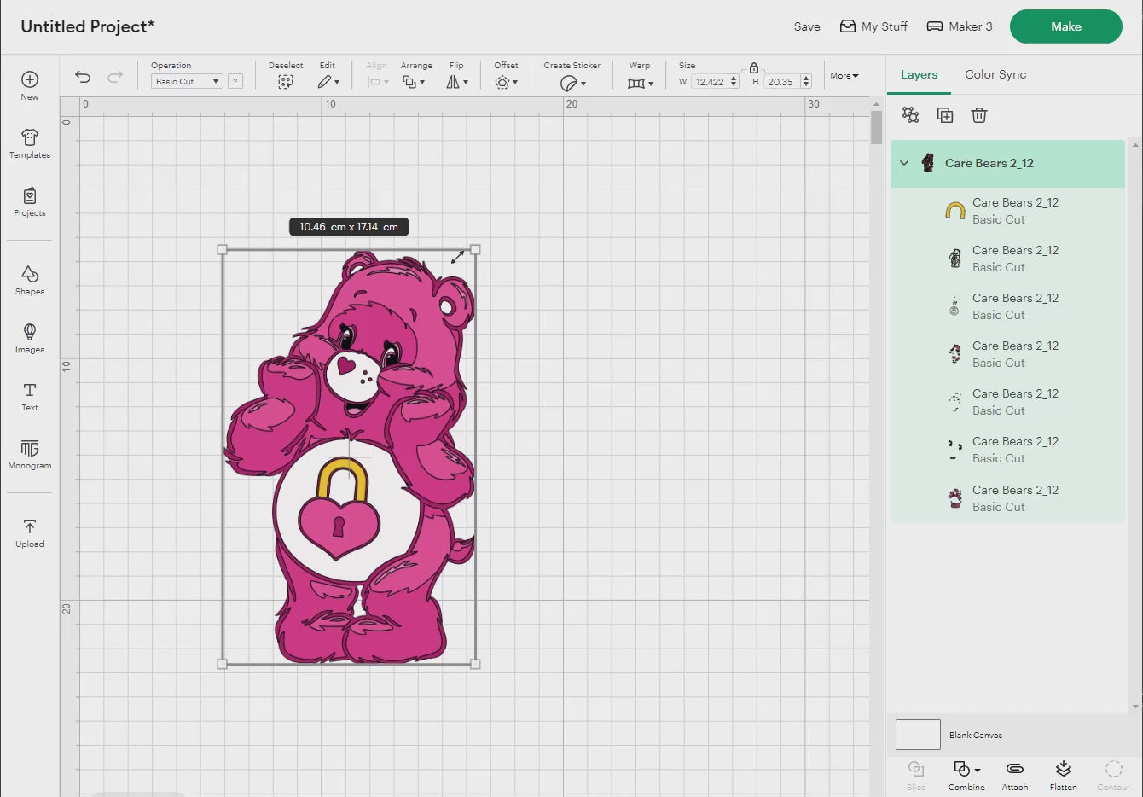
Task: Open the Warp dropdown
Action: pyautogui.click(x=640, y=83)
